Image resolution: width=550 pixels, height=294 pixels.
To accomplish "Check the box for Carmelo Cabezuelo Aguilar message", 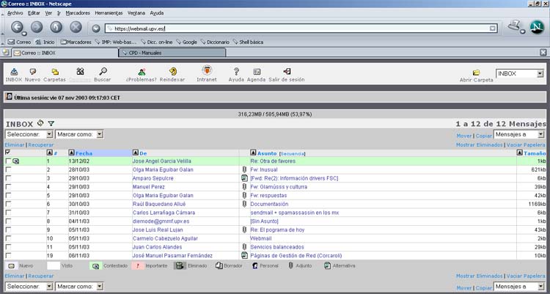I will pyautogui.click(x=8, y=238).
